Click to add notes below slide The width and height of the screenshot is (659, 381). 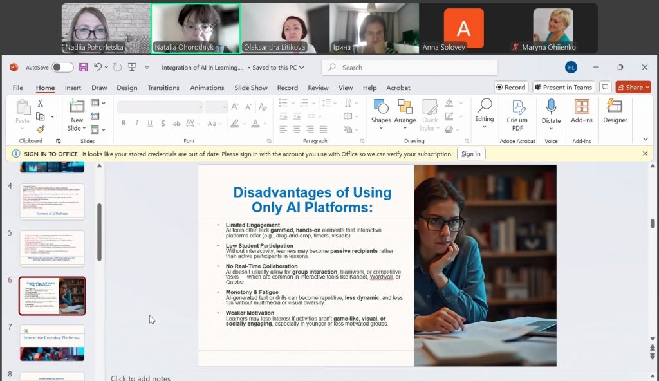140,378
